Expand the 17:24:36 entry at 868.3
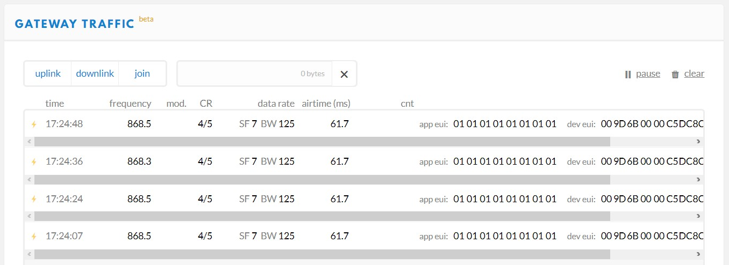 [x=364, y=161]
